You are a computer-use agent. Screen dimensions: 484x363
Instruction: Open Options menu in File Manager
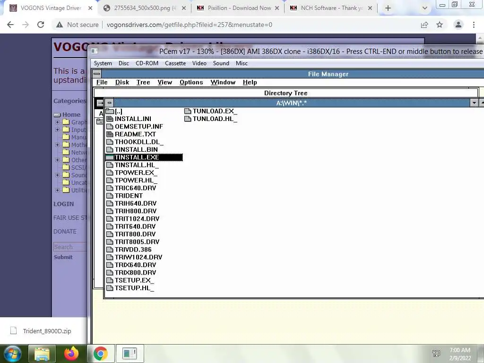(x=191, y=82)
